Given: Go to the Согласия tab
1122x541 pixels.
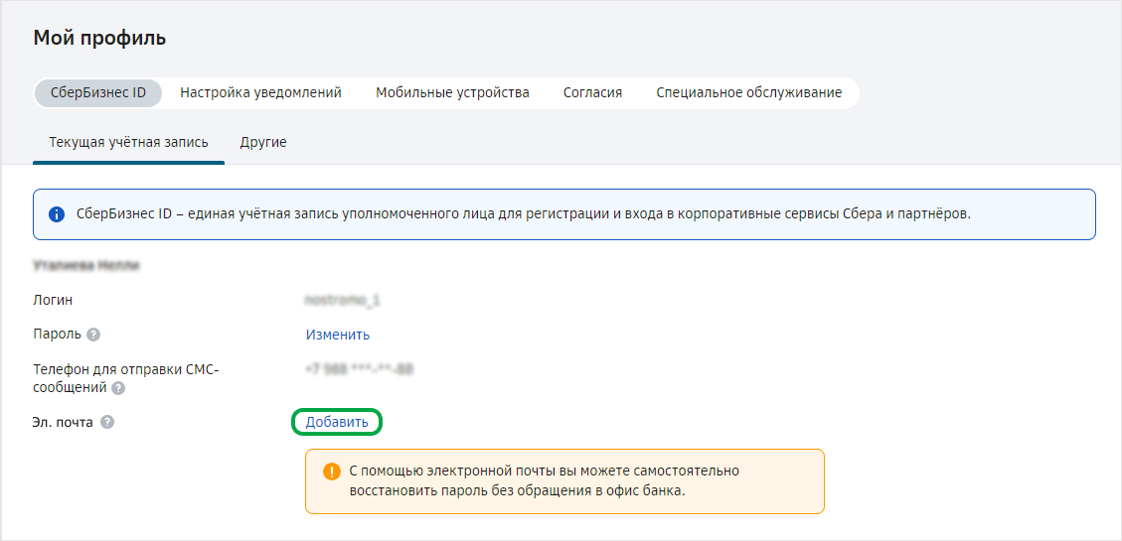Looking at the screenshot, I should 592,92.
